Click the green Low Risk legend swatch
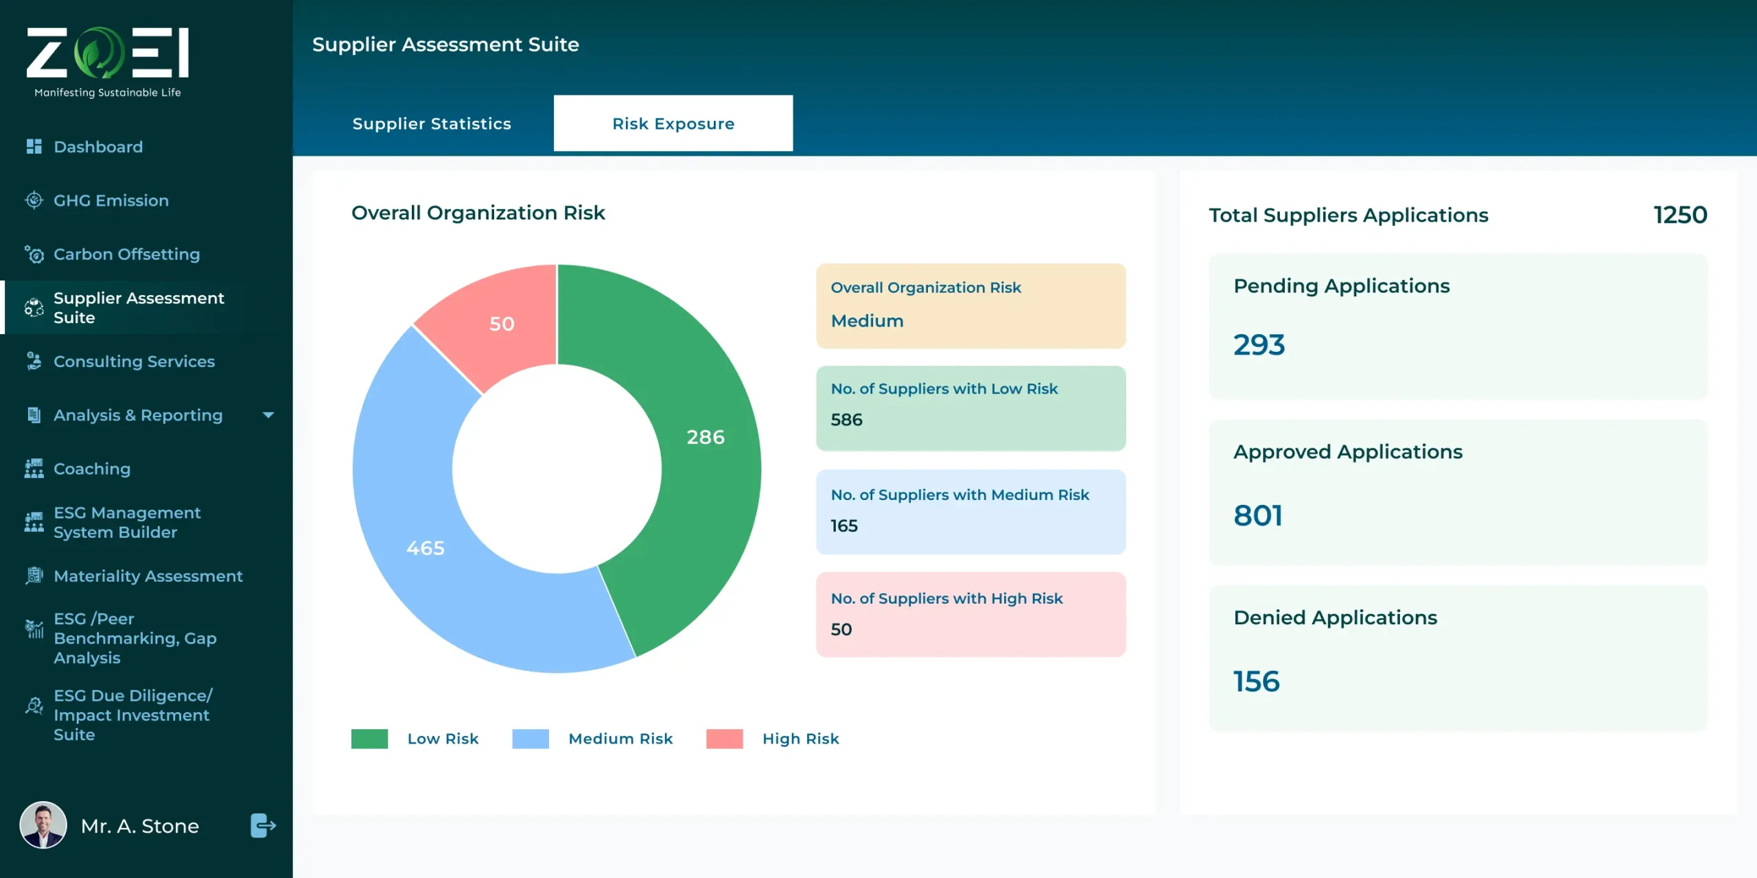Viewport: 1757px width, 878px height. click(x=369, y=739)
